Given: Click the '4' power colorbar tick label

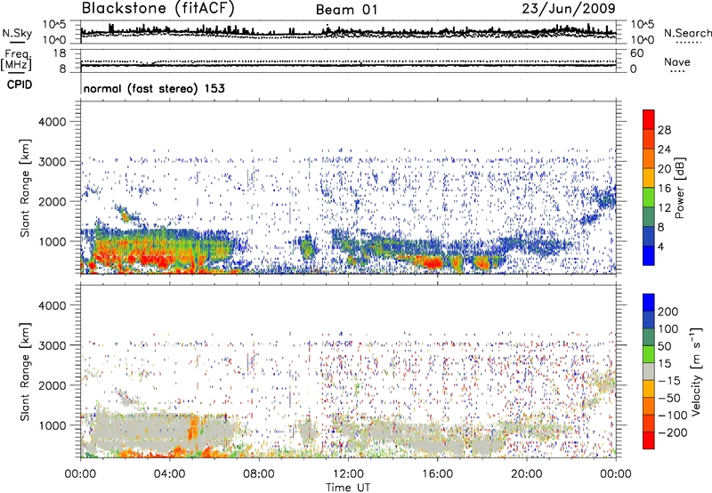Looking at the screenshot, I should click(x=661, y=247).
